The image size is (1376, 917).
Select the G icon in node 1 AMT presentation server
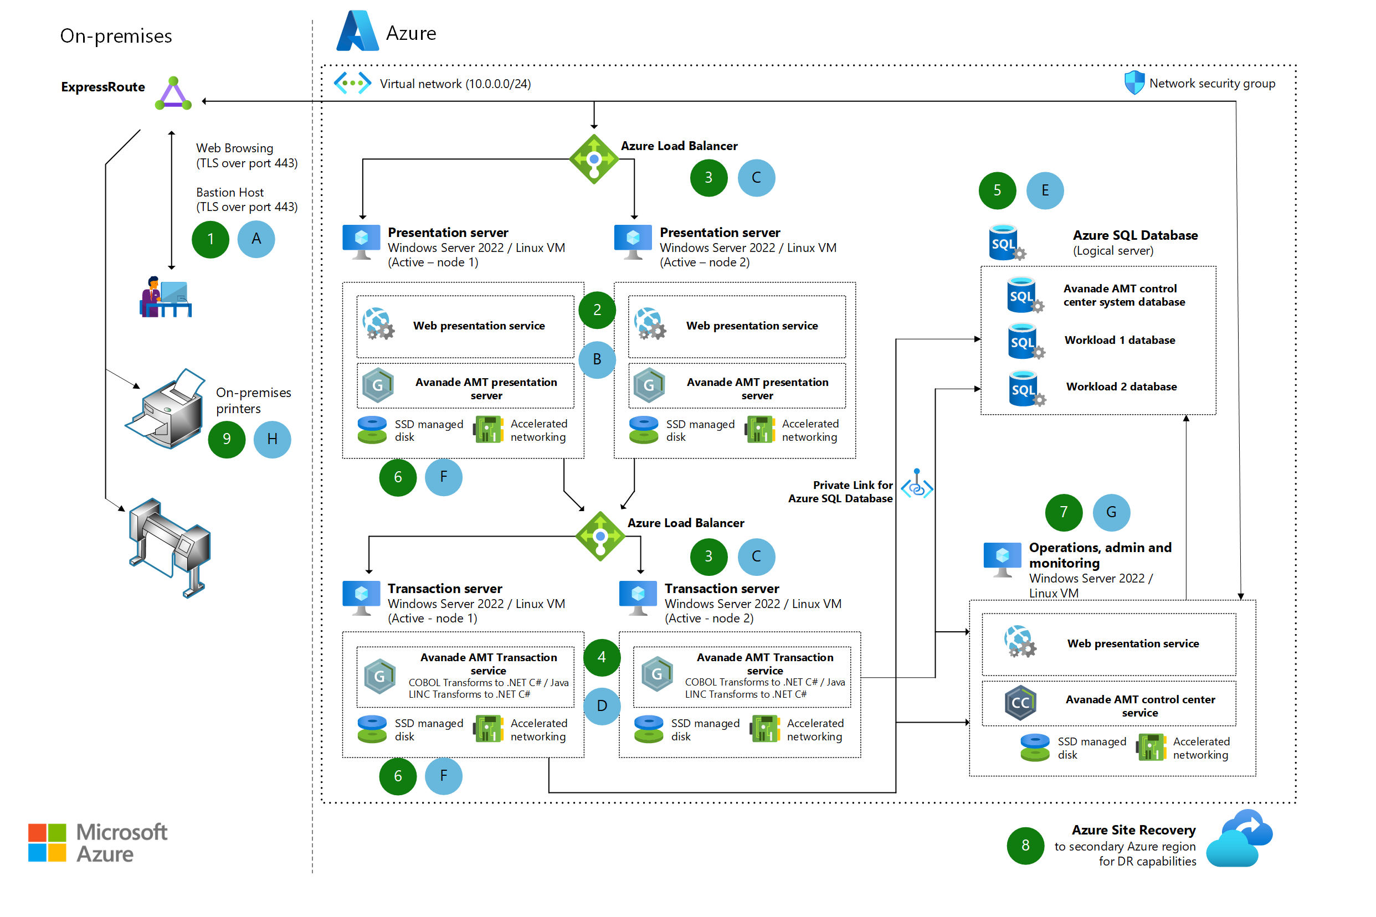(378, 385)
